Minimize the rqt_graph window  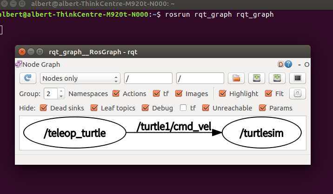pos(31,52)
